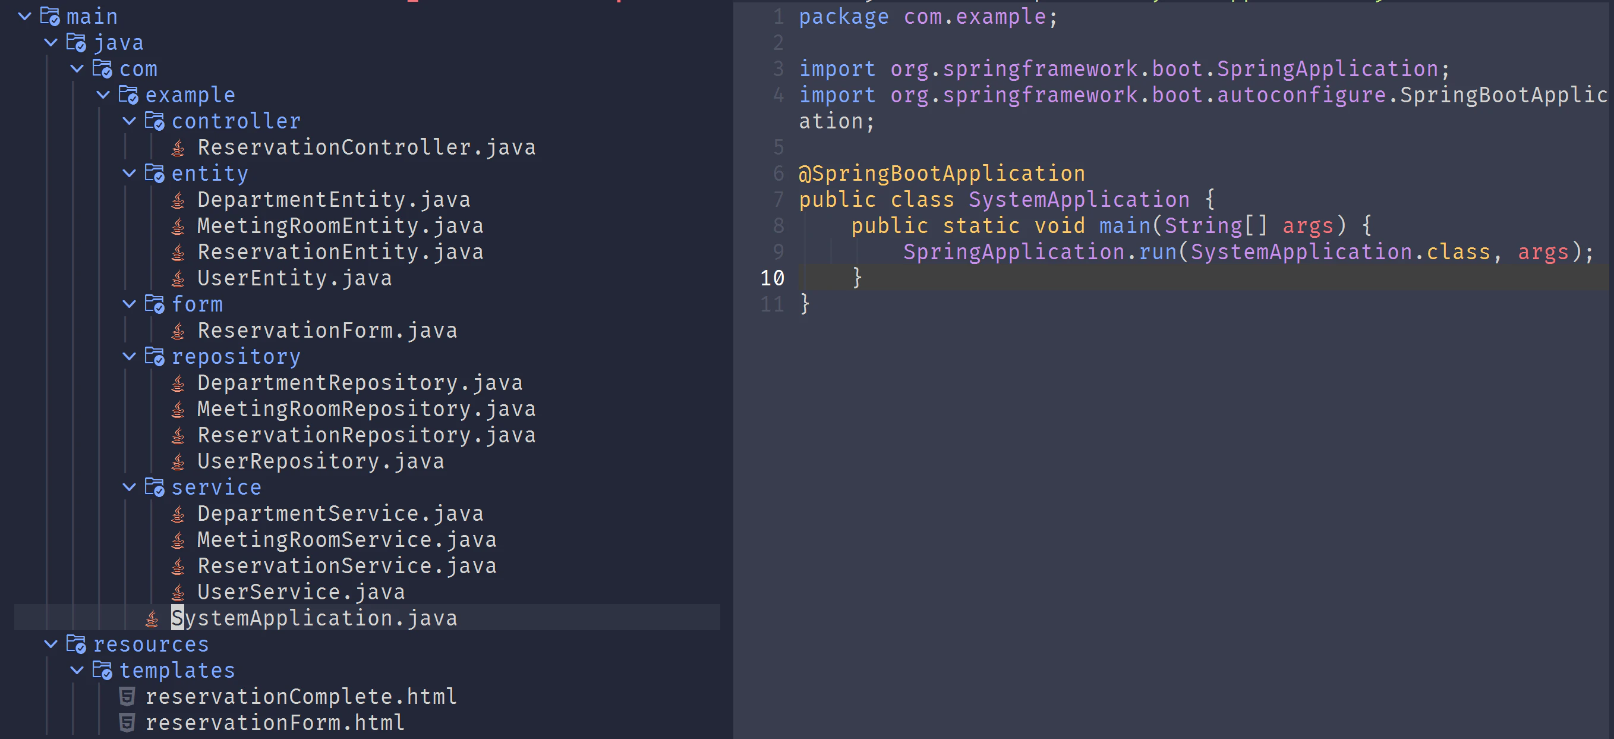Click line number 10 in gutter
This screenshot has width=1614, height=739.
[x=772, y=278]
